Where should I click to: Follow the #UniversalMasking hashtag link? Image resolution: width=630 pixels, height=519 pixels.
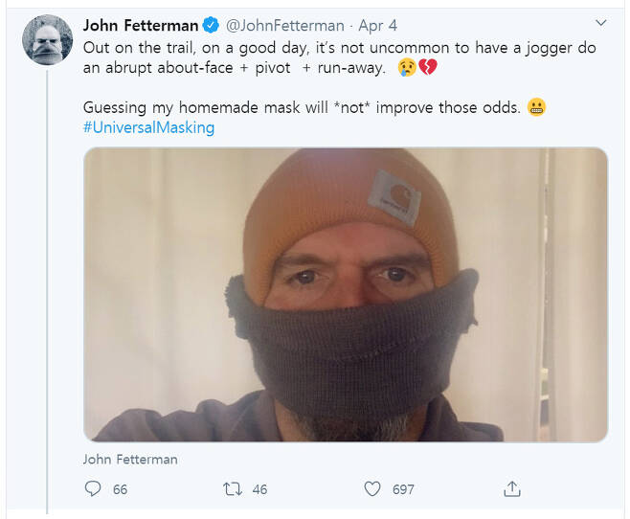point(148,127)
